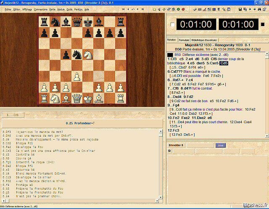Click the small engine status icon below Shredder 8
The width and height of the screenshot is (269, 209).
click(169, 151)
